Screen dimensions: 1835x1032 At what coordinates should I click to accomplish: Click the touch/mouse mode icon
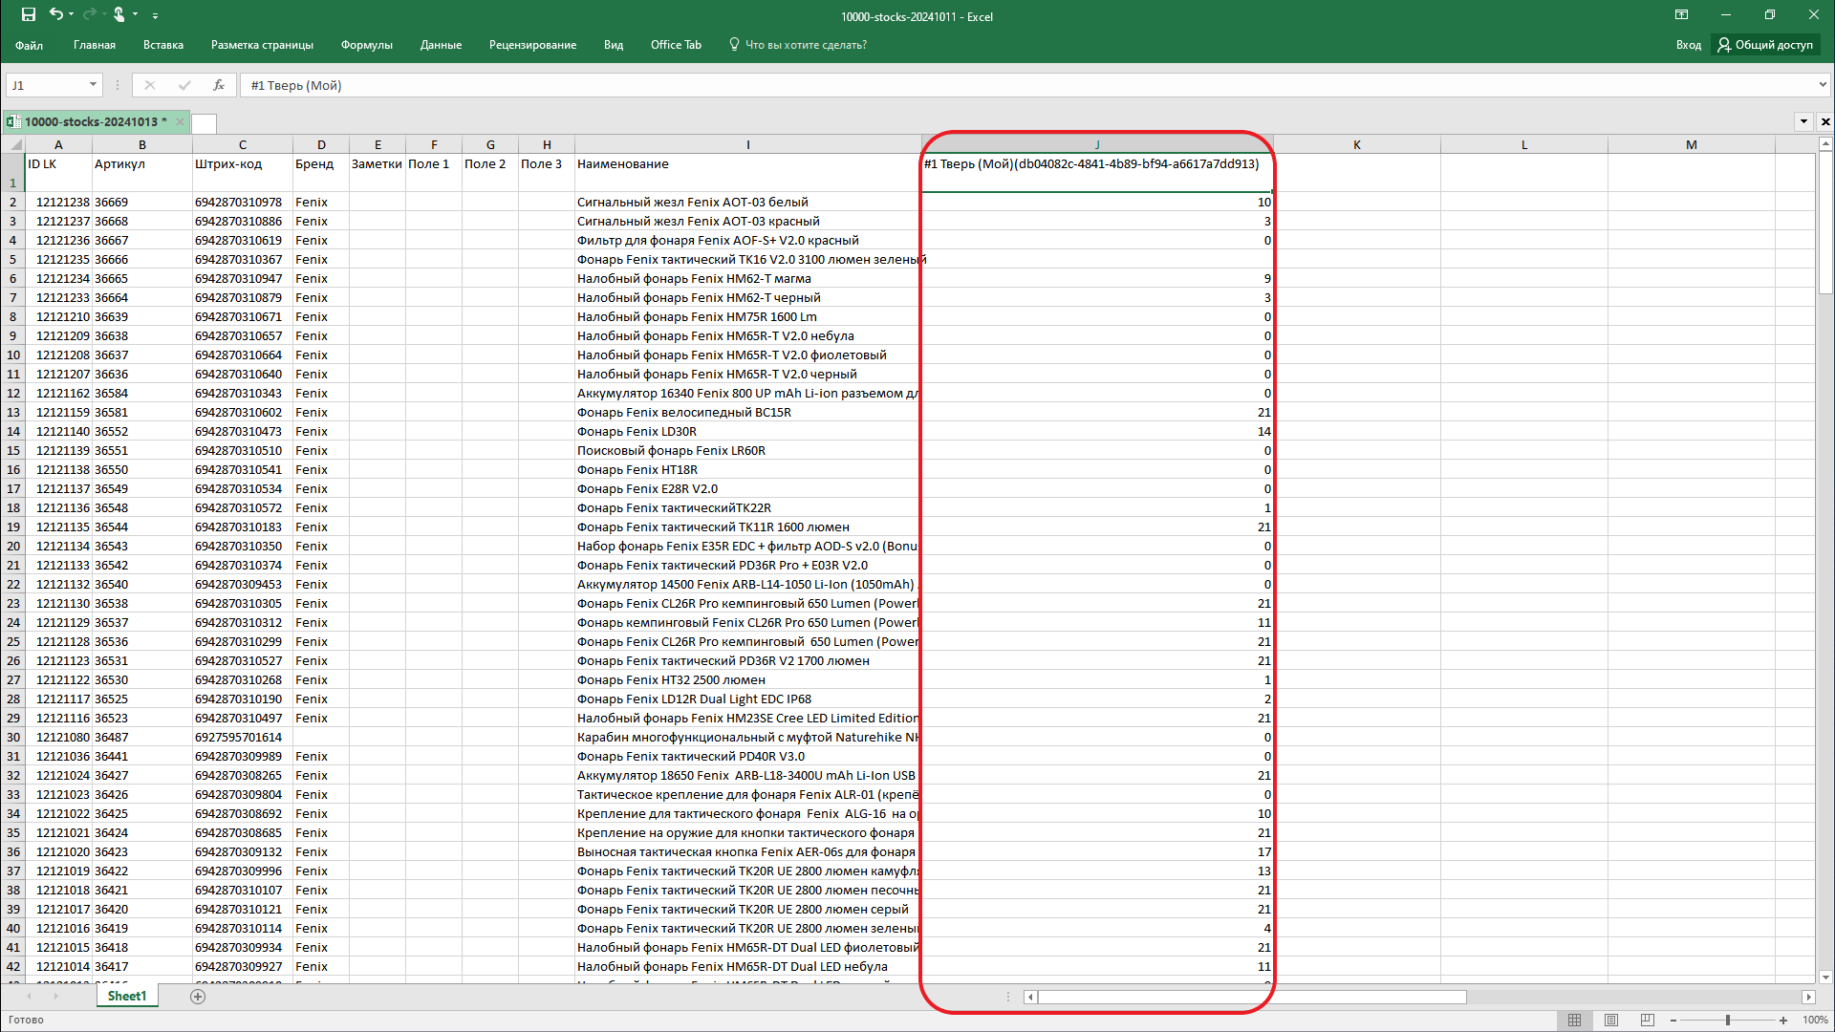point(119,14)
